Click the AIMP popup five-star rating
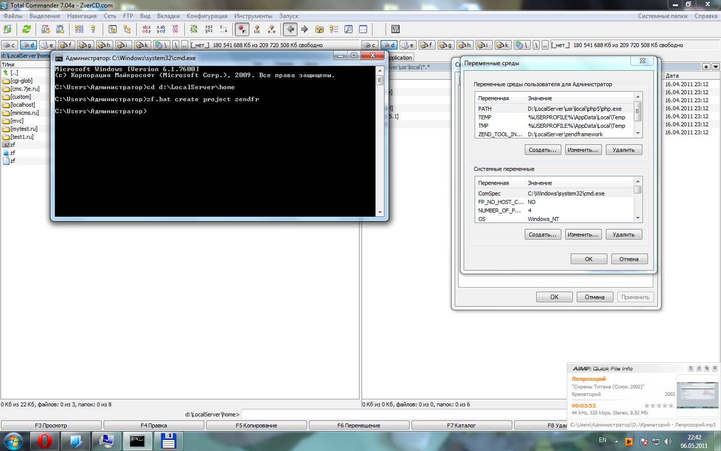721x451 pixels. coord(659,405)
